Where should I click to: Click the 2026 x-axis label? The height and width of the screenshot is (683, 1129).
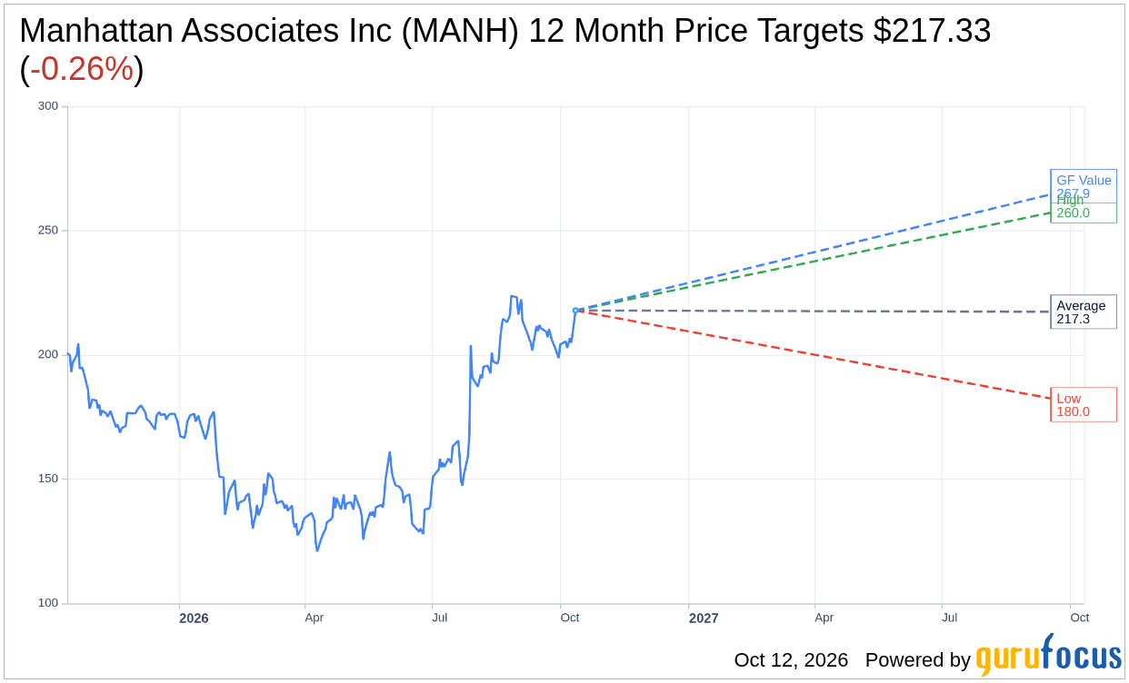tap(194, 619)
